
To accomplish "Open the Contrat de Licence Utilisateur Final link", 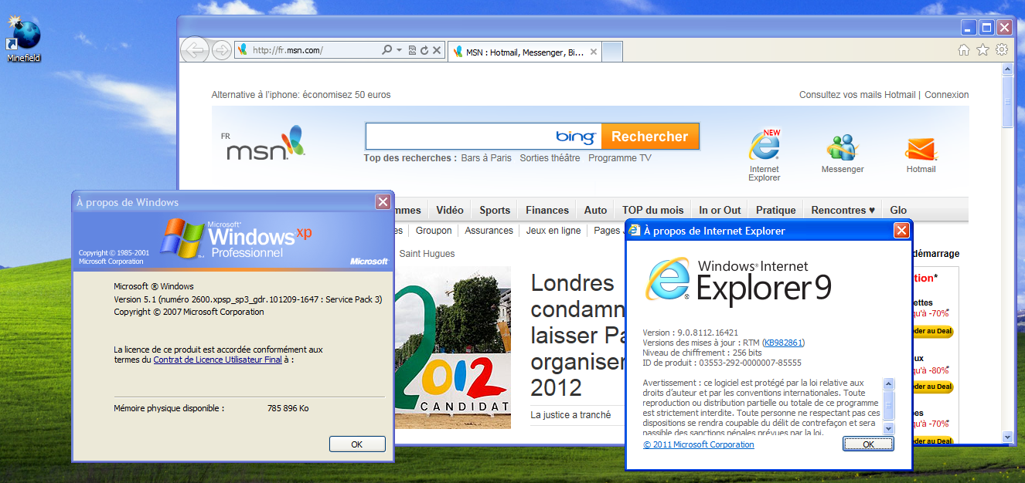I will tap(217, 360).
